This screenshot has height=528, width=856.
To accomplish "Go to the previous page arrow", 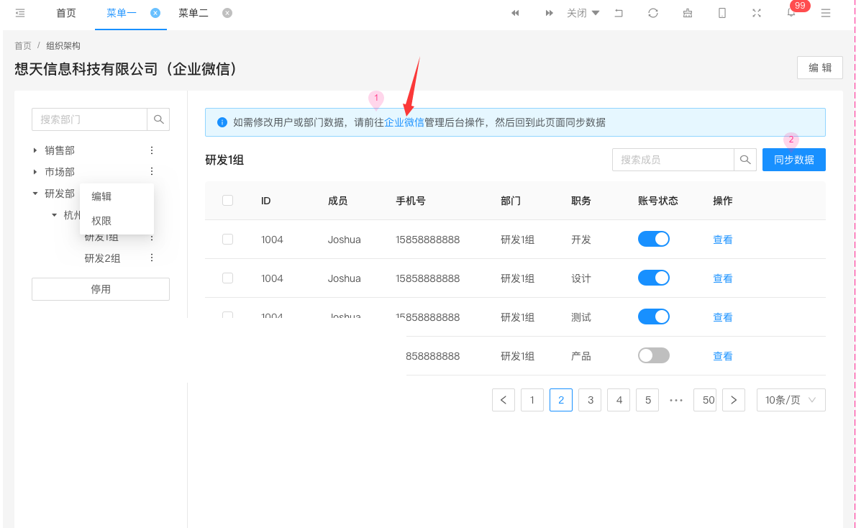I will pyautogui.click(x=504, y=400).
